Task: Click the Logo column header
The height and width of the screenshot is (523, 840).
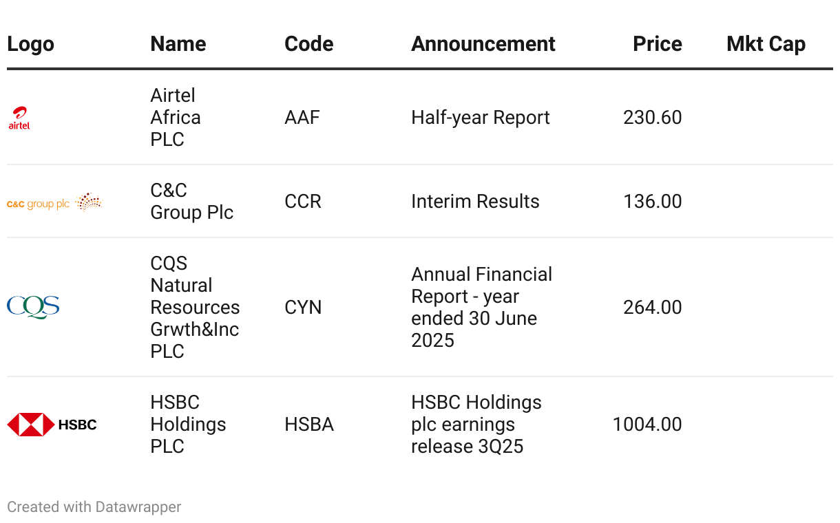Action: (30, 44)
